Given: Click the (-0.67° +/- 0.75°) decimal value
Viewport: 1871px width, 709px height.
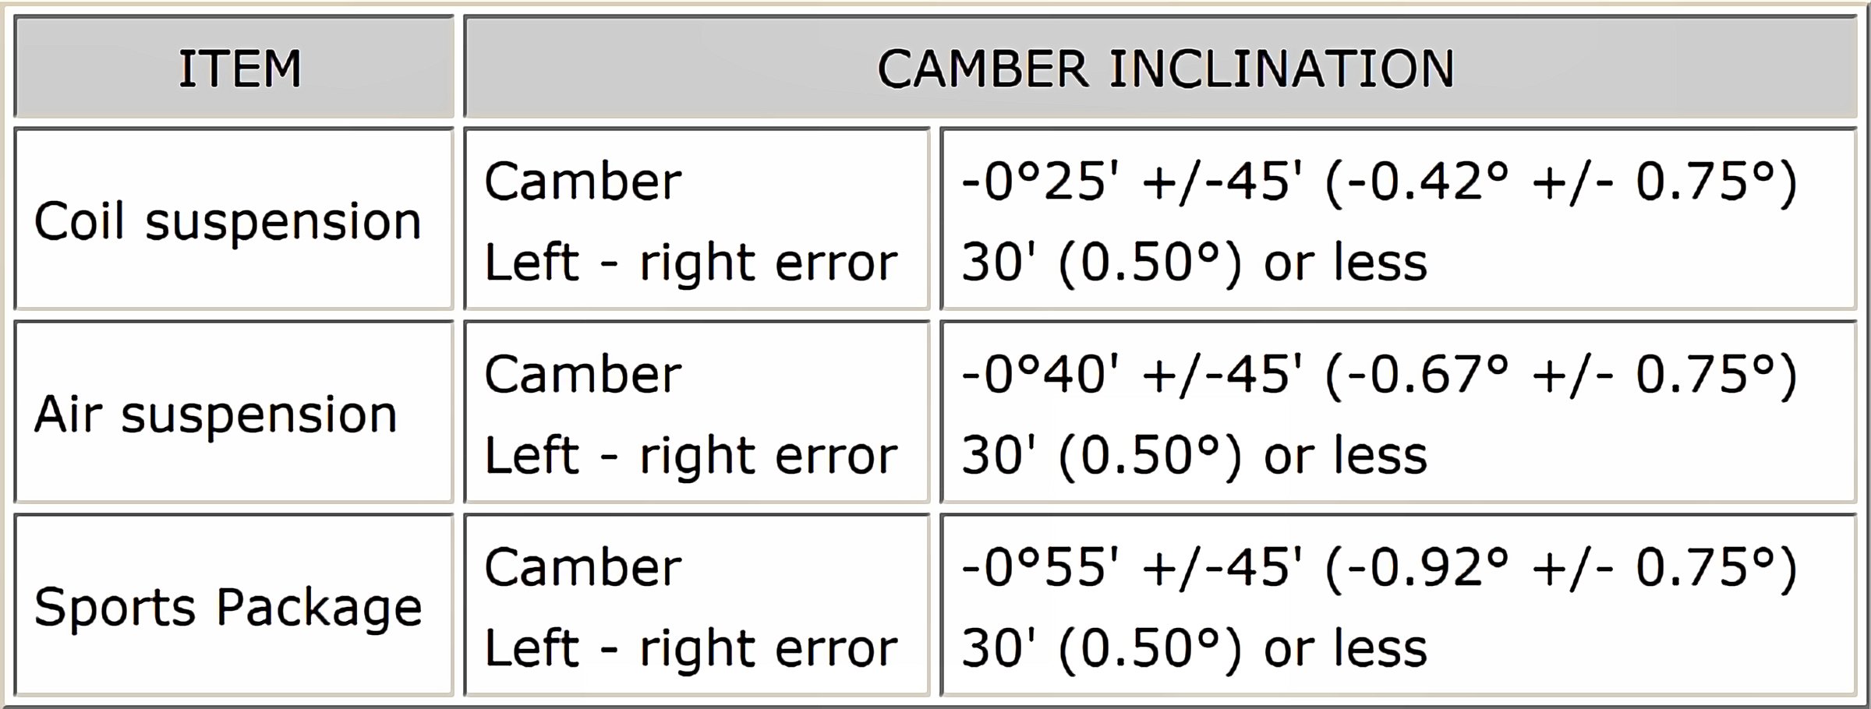Looking at the screenshot, I should pyautogui.click(x=1561, y=375).
